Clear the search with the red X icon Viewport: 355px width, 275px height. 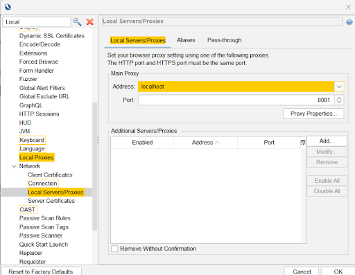pyautogui.click(x=90, y=22)
